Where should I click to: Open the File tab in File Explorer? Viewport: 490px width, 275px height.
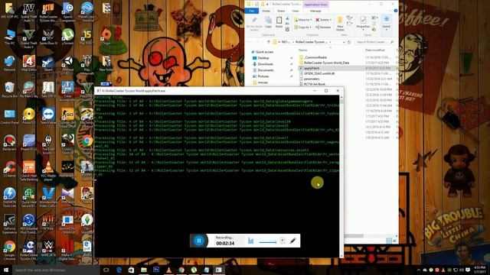(252, 11)
